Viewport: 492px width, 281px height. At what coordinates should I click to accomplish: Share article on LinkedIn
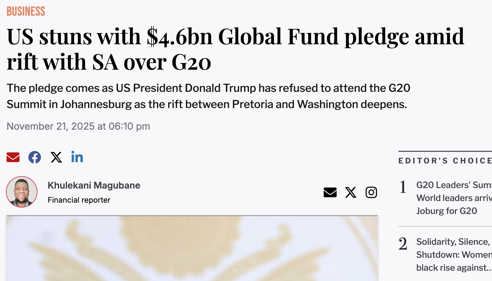point(77,157)
